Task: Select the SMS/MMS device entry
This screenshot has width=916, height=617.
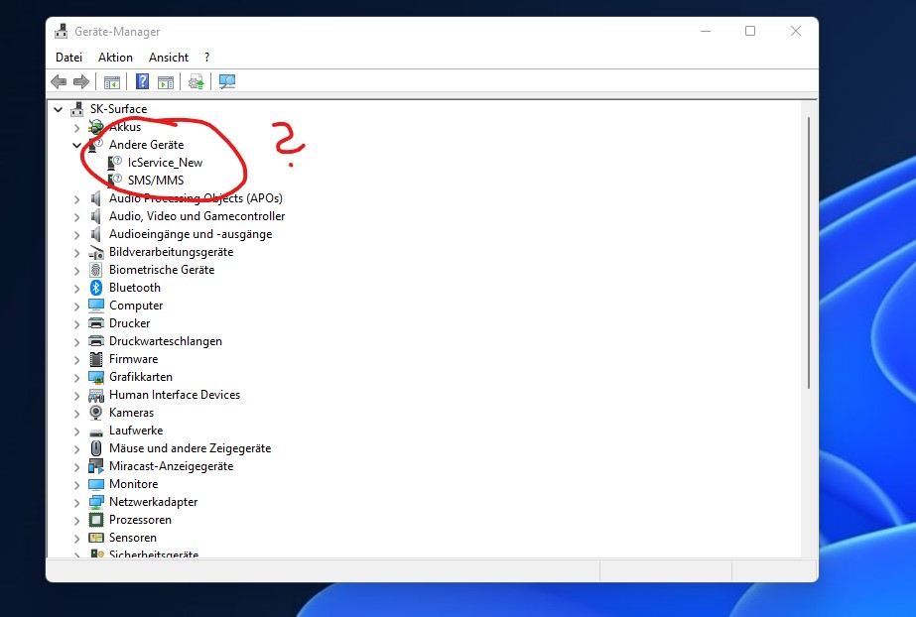Action: click(x=154, y=180)
